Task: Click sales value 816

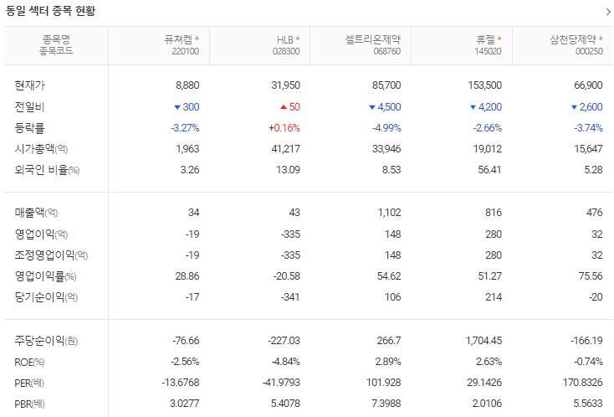Action: (494, 213)
